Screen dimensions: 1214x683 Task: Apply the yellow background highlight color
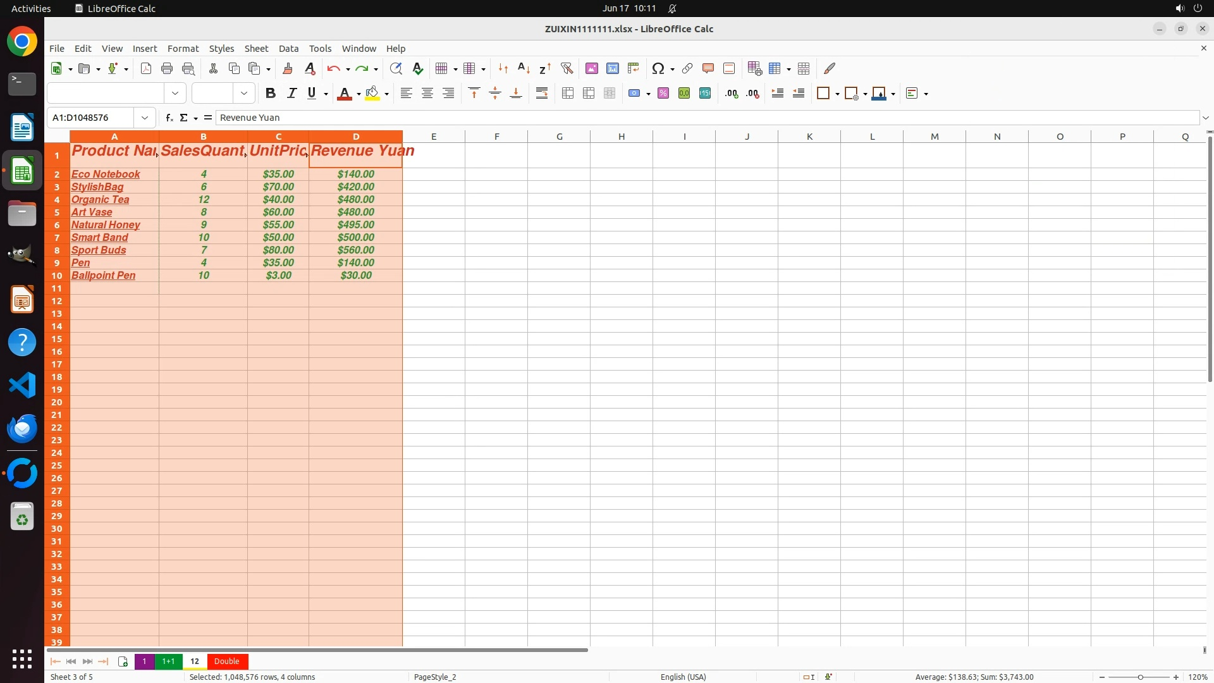tap(372, 94)
